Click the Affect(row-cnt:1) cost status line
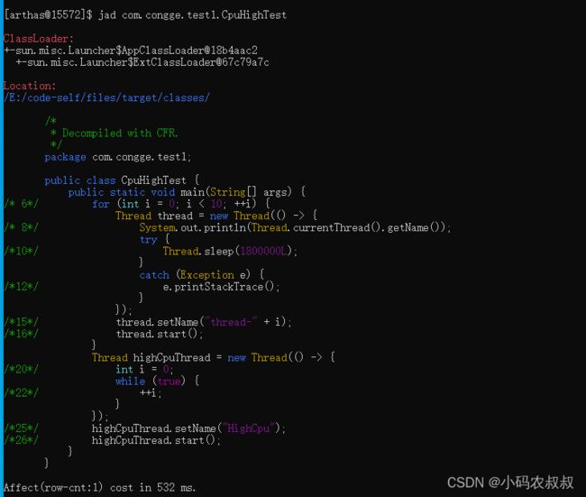The width and height of the screenshot is (586, 497). [99, 487]
